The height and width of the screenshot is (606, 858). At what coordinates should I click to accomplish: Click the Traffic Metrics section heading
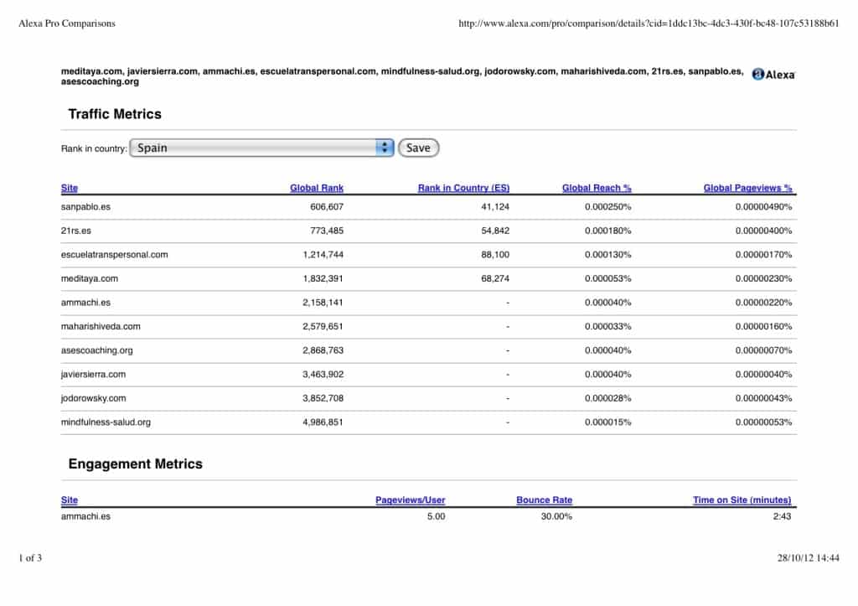(115, 114)
